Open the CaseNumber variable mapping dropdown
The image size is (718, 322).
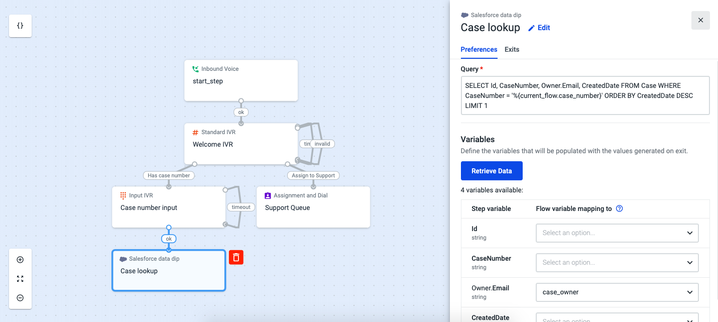click(618, 262)
